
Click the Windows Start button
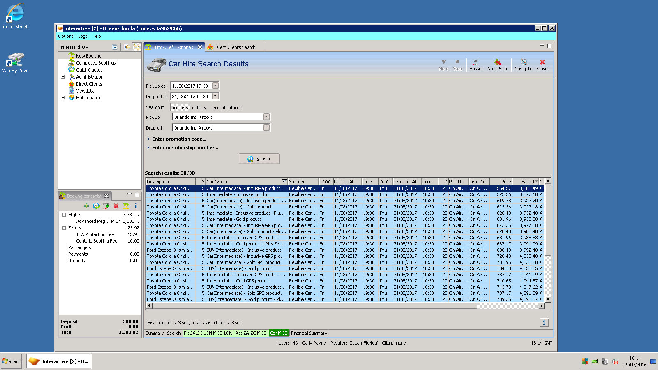[11, 361]
